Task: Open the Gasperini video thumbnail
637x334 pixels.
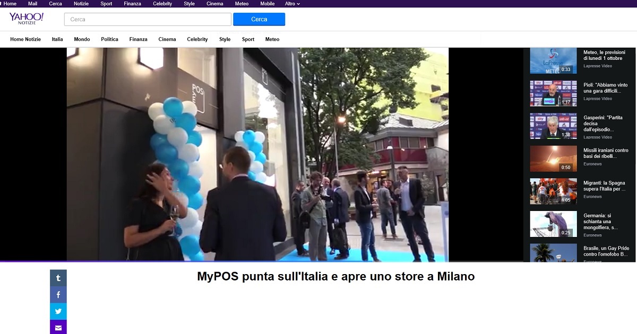Action: [553, 126]
